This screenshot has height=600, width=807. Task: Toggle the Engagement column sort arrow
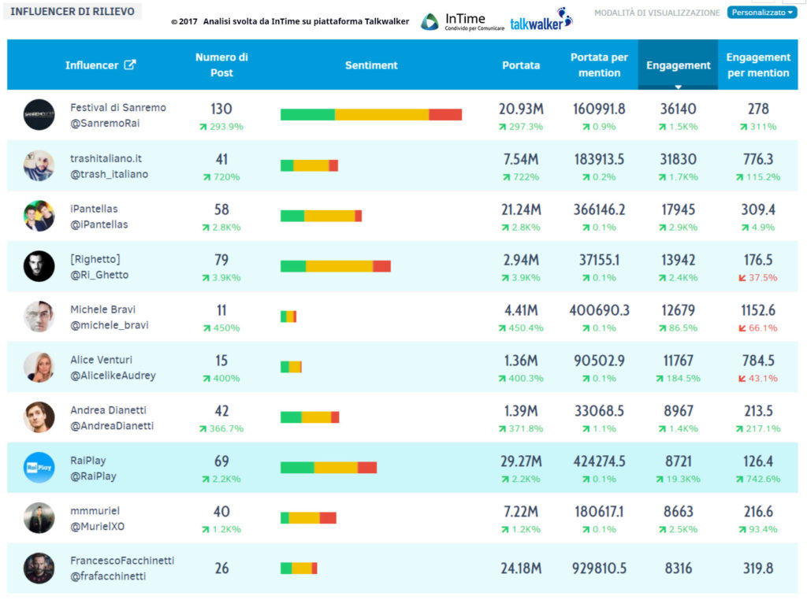tap(679, 87)
